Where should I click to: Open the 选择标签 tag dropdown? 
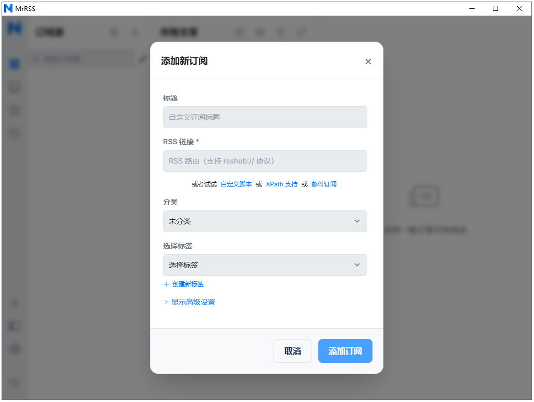[265, 265]
